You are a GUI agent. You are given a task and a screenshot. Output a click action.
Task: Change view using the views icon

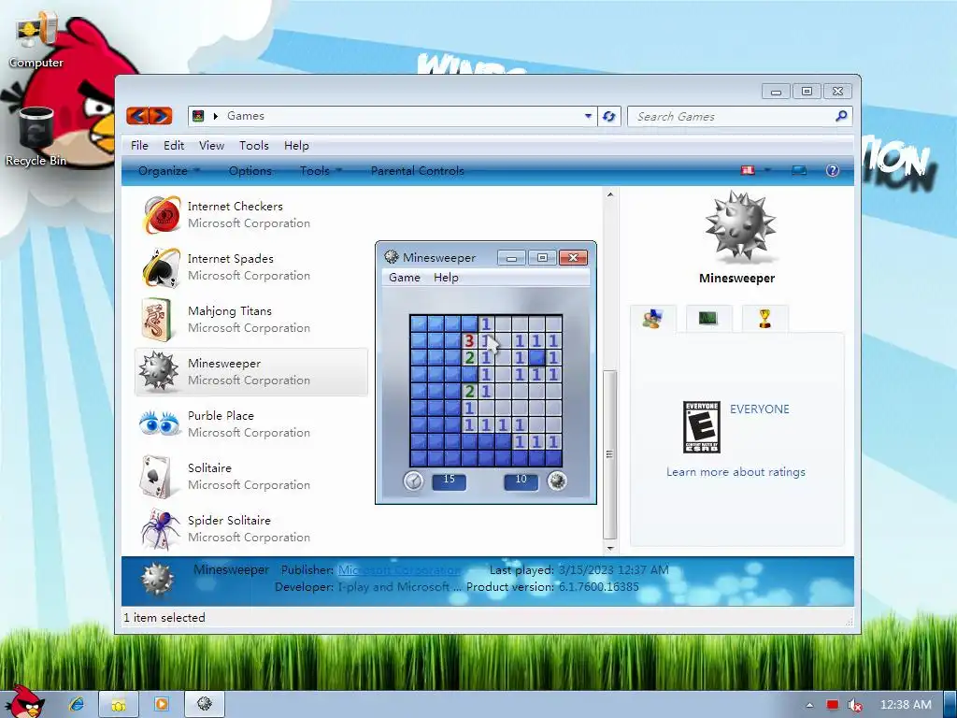(x=748, y=170)
